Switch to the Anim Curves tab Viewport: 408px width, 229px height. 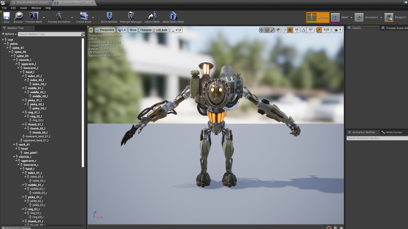tap(394, 132)
